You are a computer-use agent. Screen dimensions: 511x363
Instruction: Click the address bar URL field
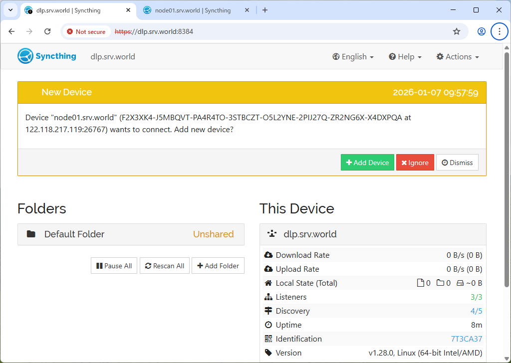[279, 31]
